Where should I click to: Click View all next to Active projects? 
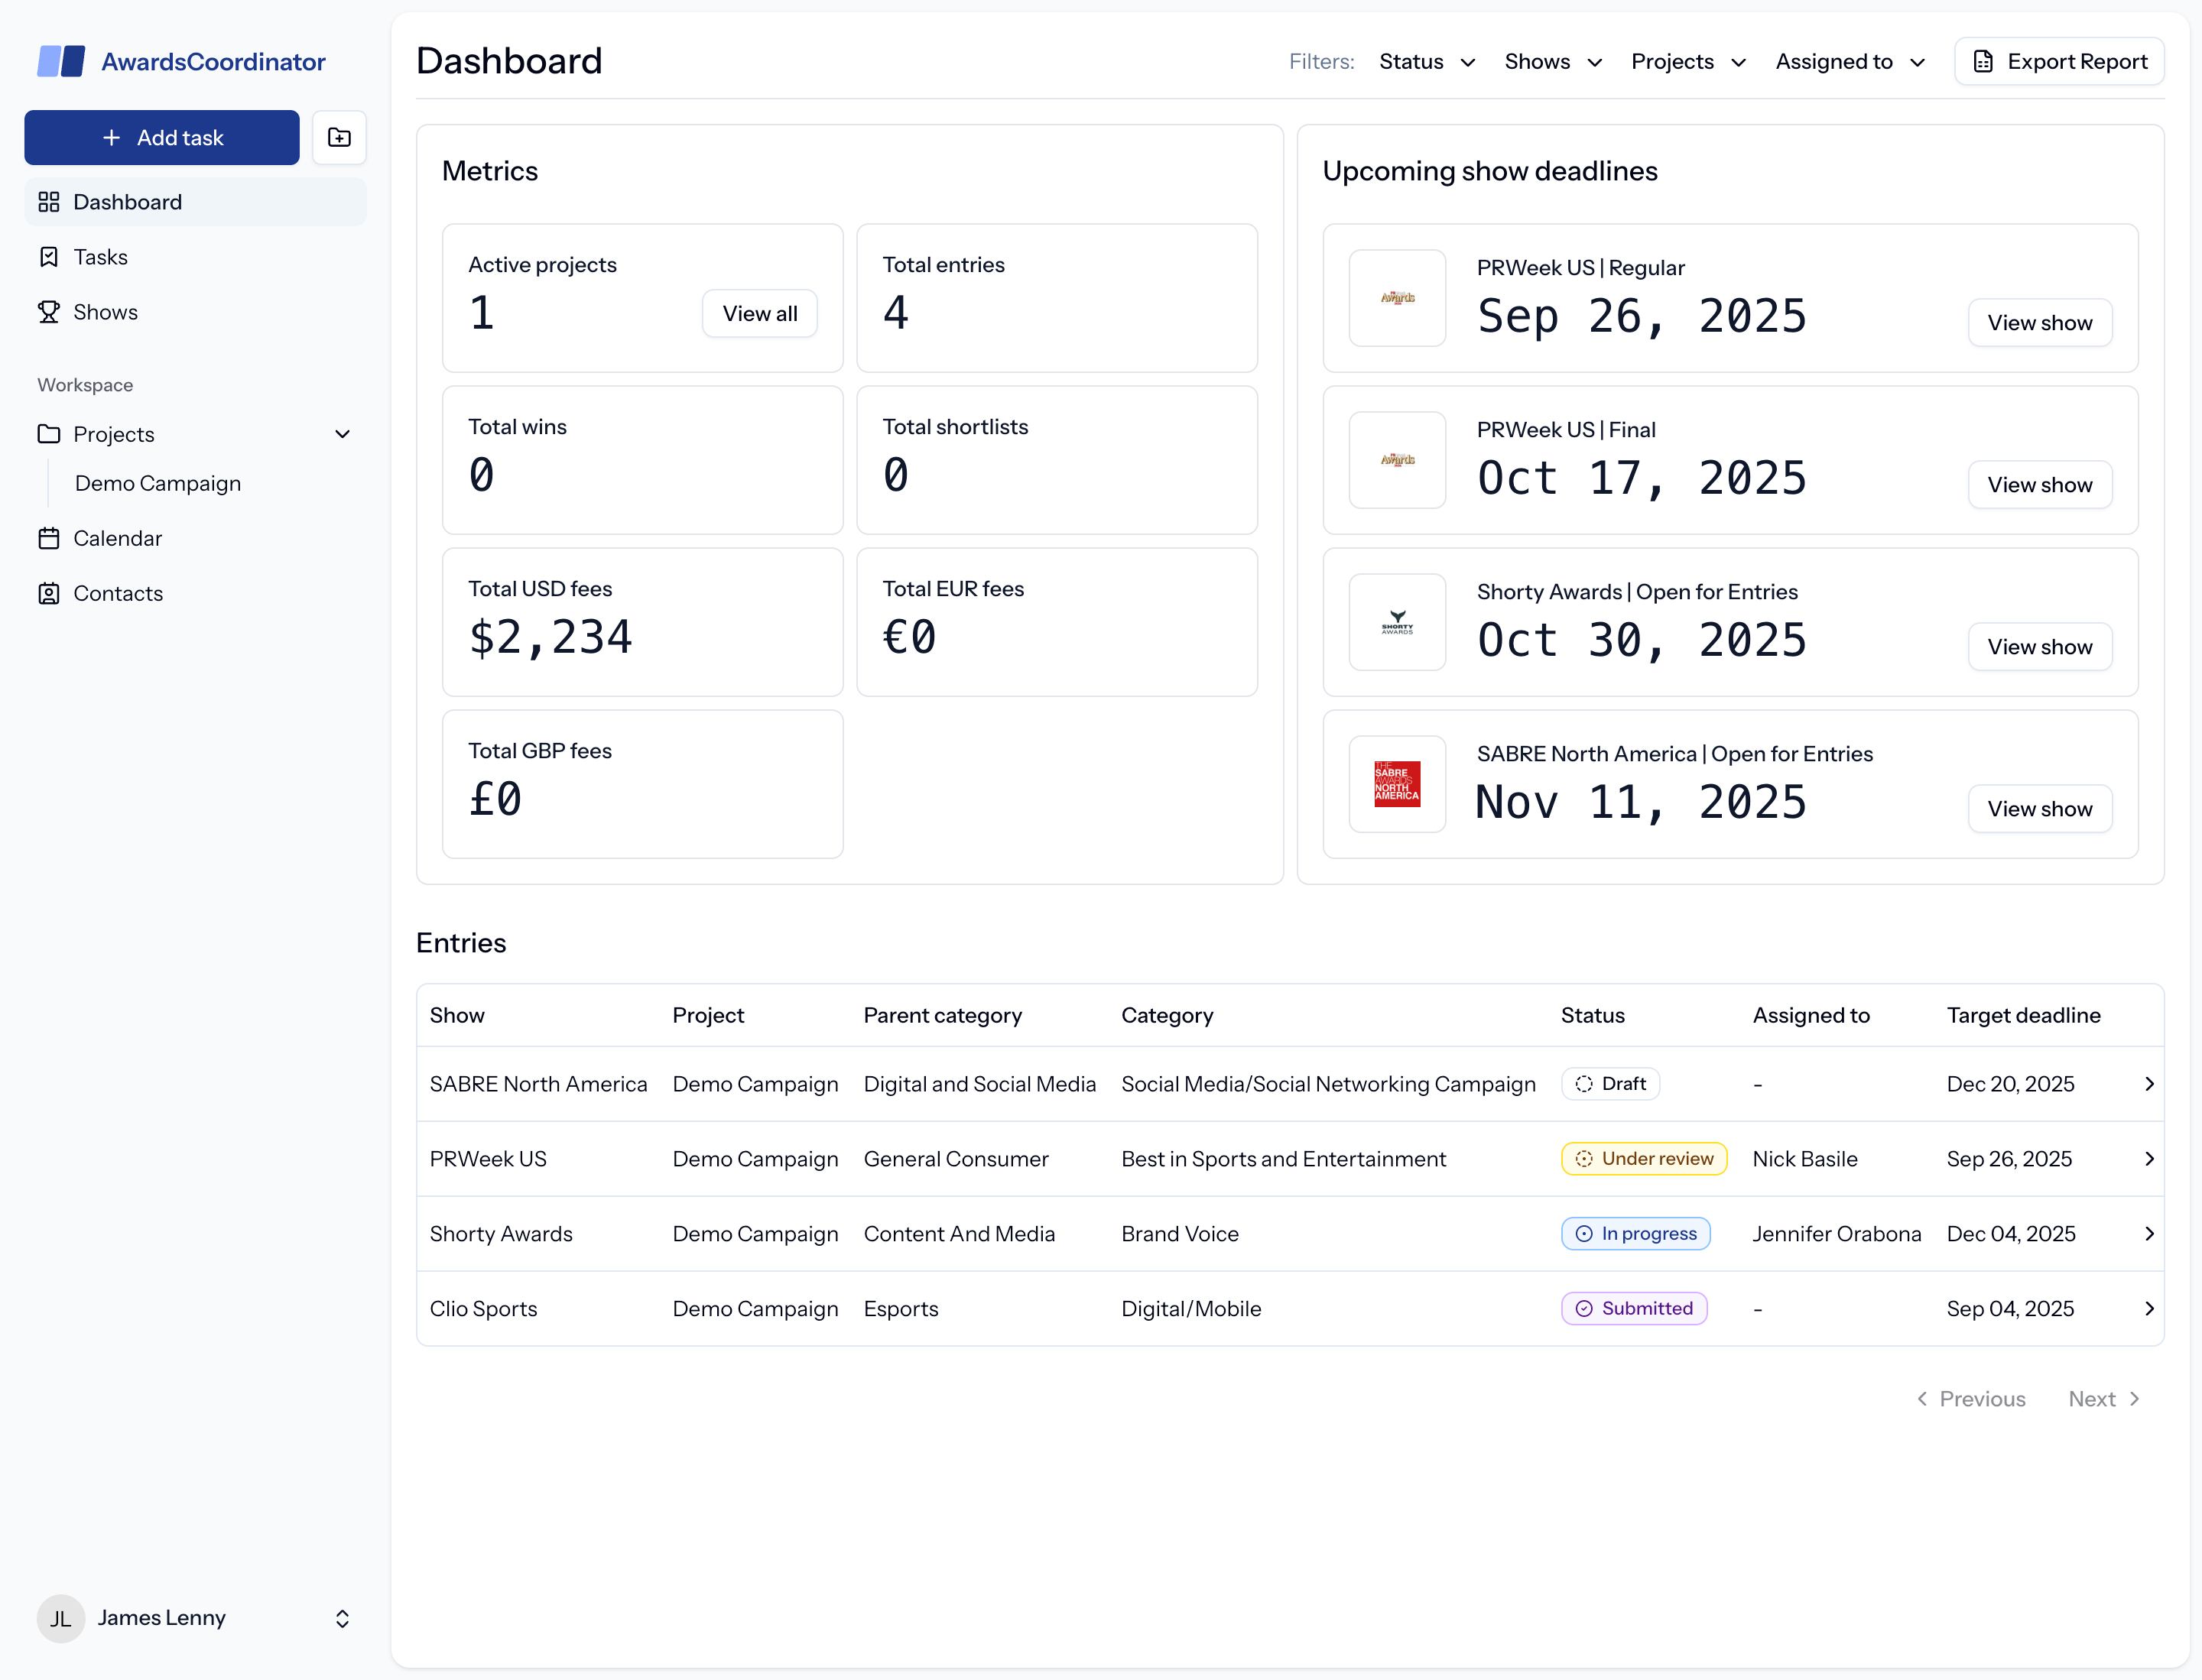coord(759,313)
